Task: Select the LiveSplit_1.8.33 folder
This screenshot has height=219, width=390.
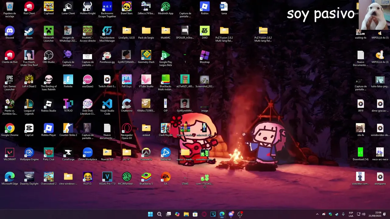Action: pyautogui.click(x=127, y=33)
